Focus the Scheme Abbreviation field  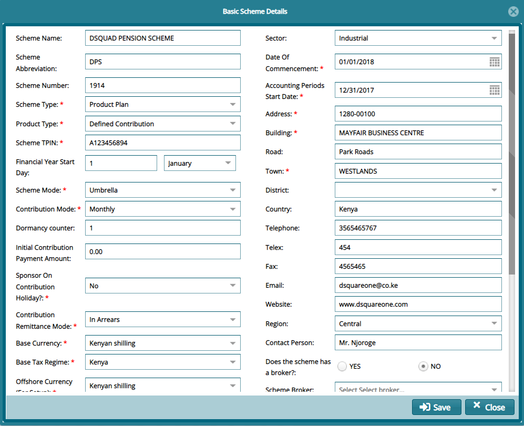point(163,62)
